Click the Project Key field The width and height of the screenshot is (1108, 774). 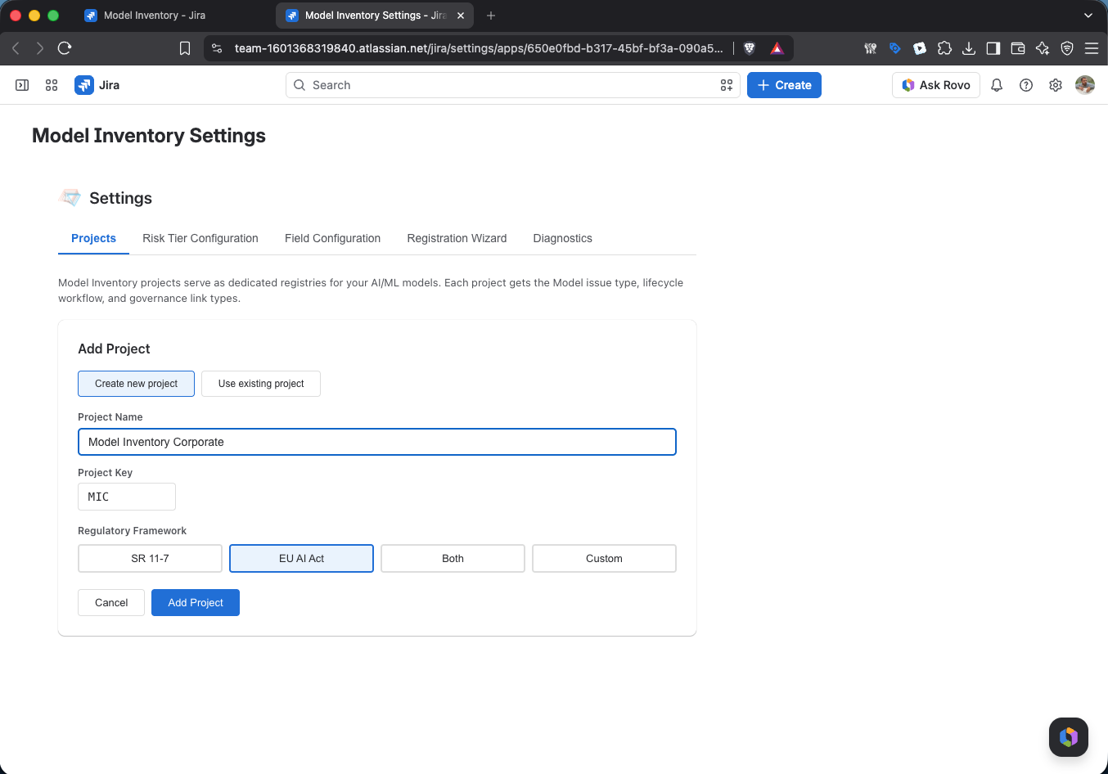point(127,497)
